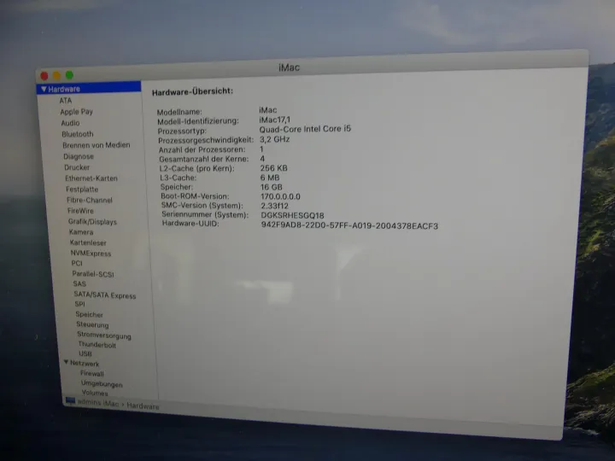
Task: Show Bluetooth information
Action: pos(78,134)
